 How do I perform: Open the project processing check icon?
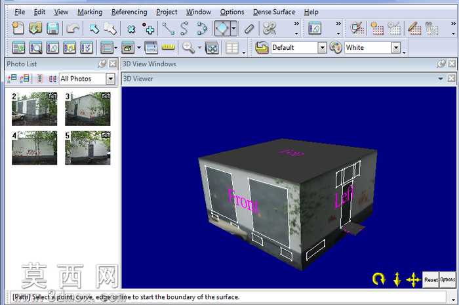[x=18, y=47]
